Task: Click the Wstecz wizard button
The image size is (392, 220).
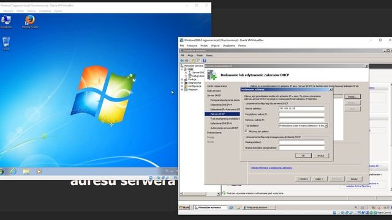Action: pos(303,179)
